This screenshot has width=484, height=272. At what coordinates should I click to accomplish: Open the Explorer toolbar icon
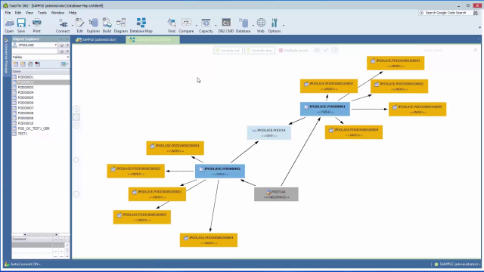pyautogui.click(x=93, y=25)
